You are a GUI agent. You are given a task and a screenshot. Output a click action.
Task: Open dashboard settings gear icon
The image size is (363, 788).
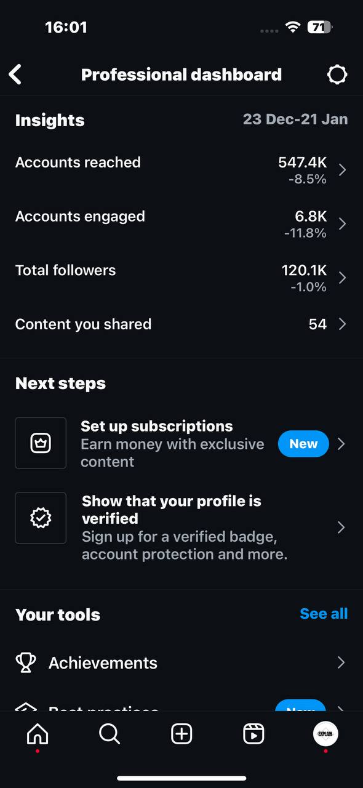(x=337, y=74)
